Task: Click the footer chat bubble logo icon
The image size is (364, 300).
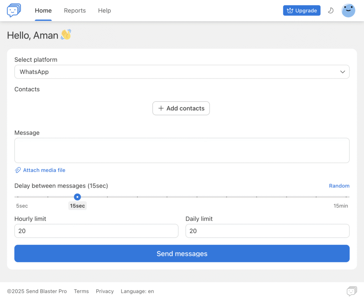Action: [352, 291]
